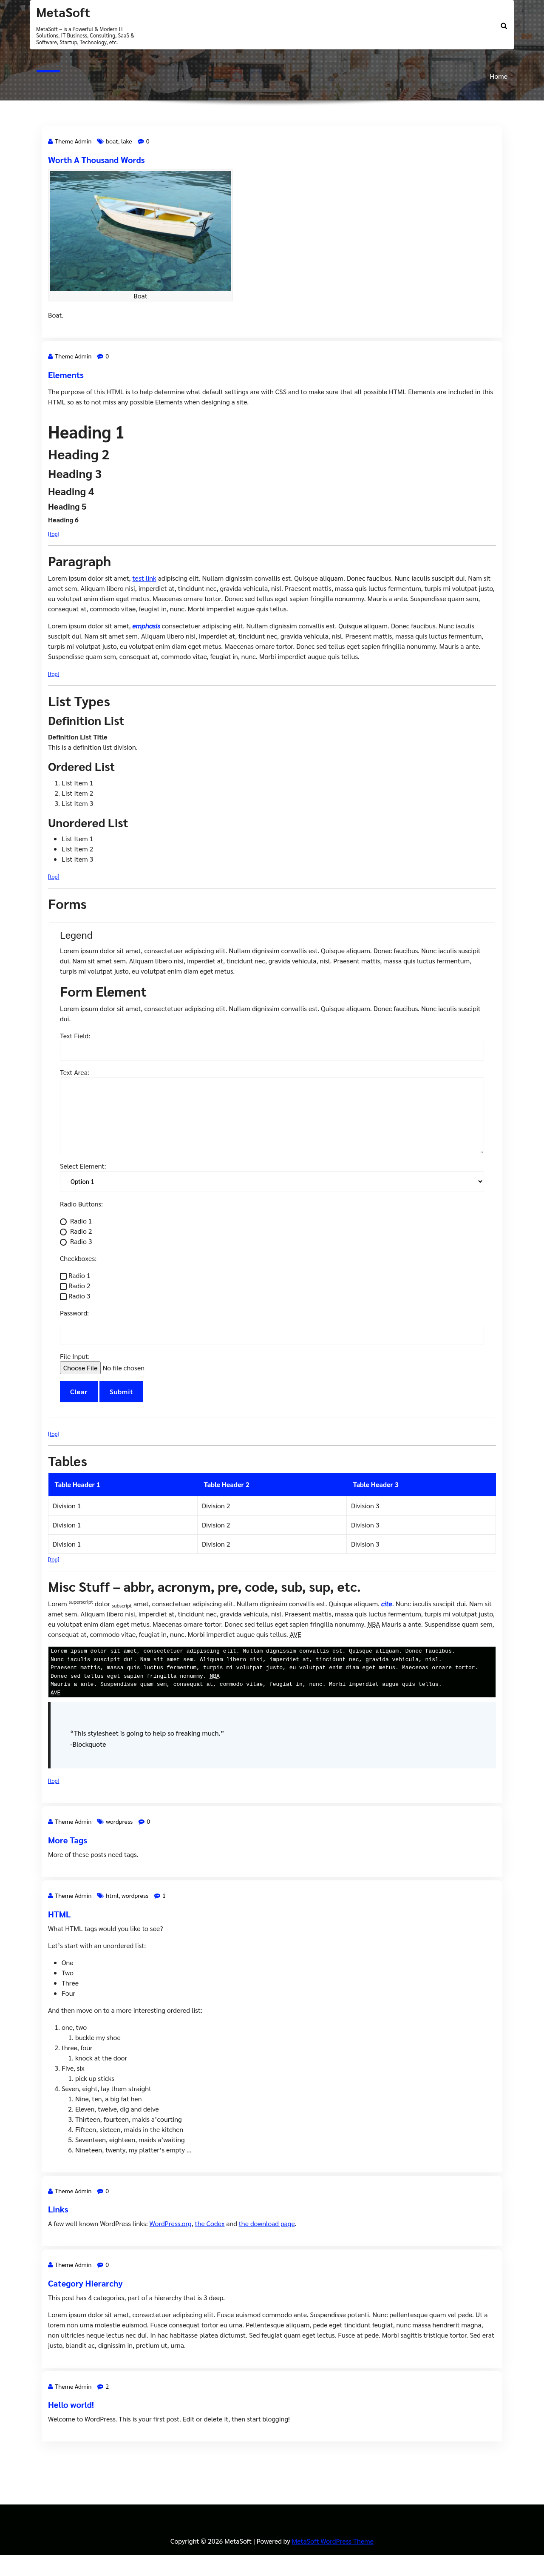
Task: Click the [top] link below the table
Action: tap(54, 1560)
